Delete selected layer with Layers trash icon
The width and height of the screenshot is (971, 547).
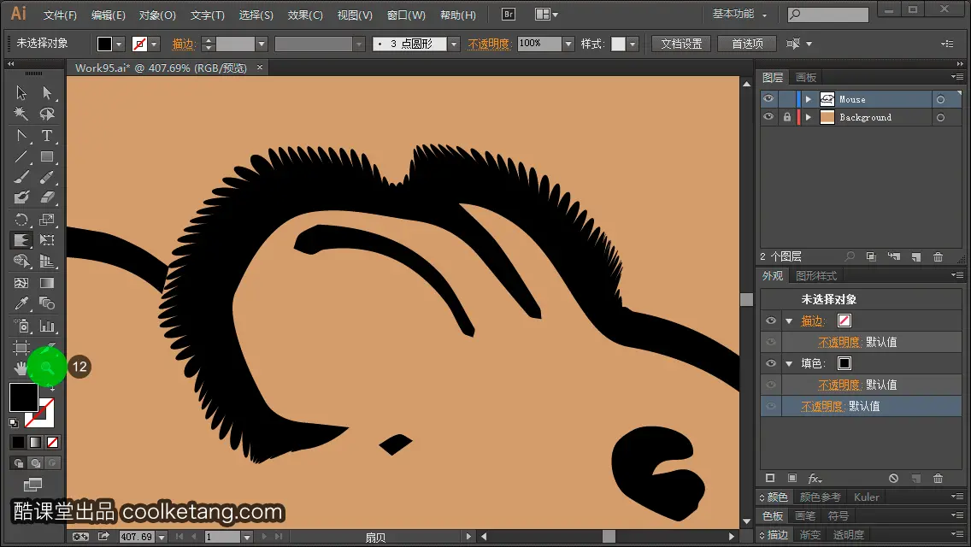pos(939,256)
